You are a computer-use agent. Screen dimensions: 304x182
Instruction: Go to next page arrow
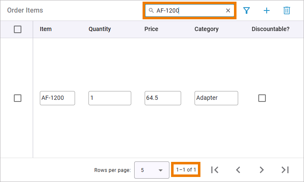(262, 170)
